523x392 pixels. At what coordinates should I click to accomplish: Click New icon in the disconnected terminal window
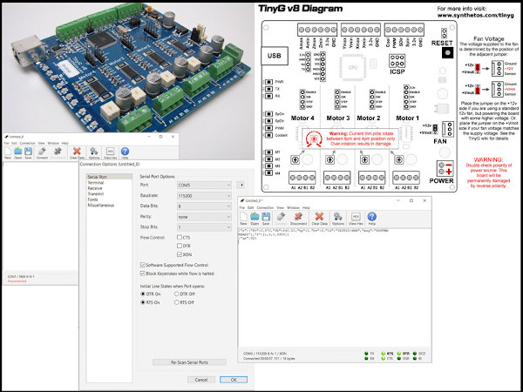[x=8, y=152]
